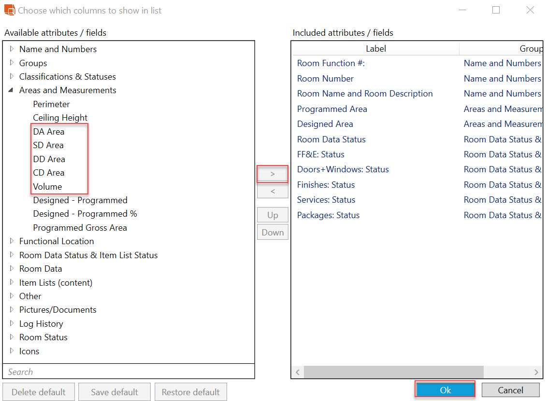Collapse the Areas and Measurements group
The width and height of the screenshot is (546, 401).
(x=12, y=90)
